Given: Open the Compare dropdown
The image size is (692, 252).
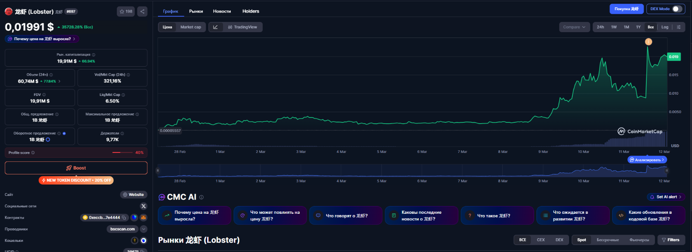Looking at the screenshot, I should tap(574, 27).
